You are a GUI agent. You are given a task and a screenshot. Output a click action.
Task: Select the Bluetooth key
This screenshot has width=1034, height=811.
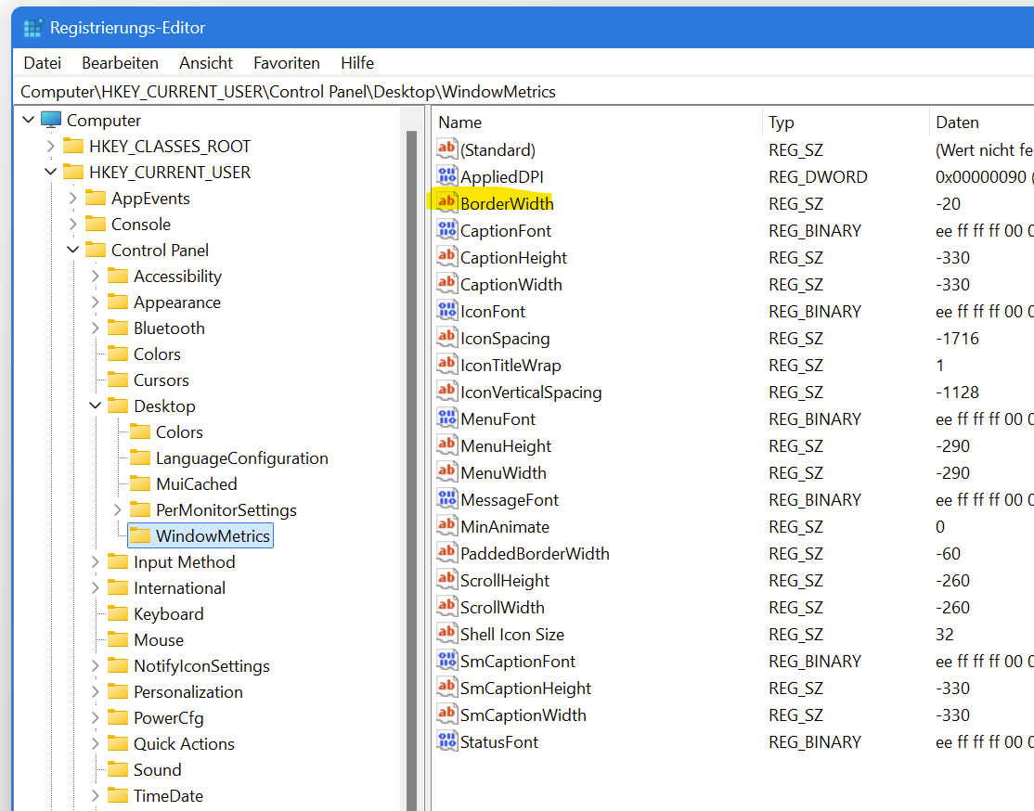170,328
